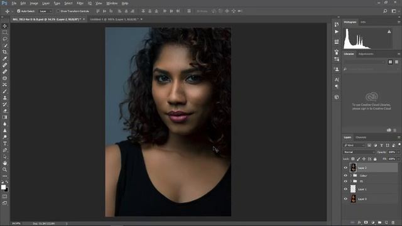Select the Lasso tool
This screenshot has width=402, height=226.
pos(4,39)
